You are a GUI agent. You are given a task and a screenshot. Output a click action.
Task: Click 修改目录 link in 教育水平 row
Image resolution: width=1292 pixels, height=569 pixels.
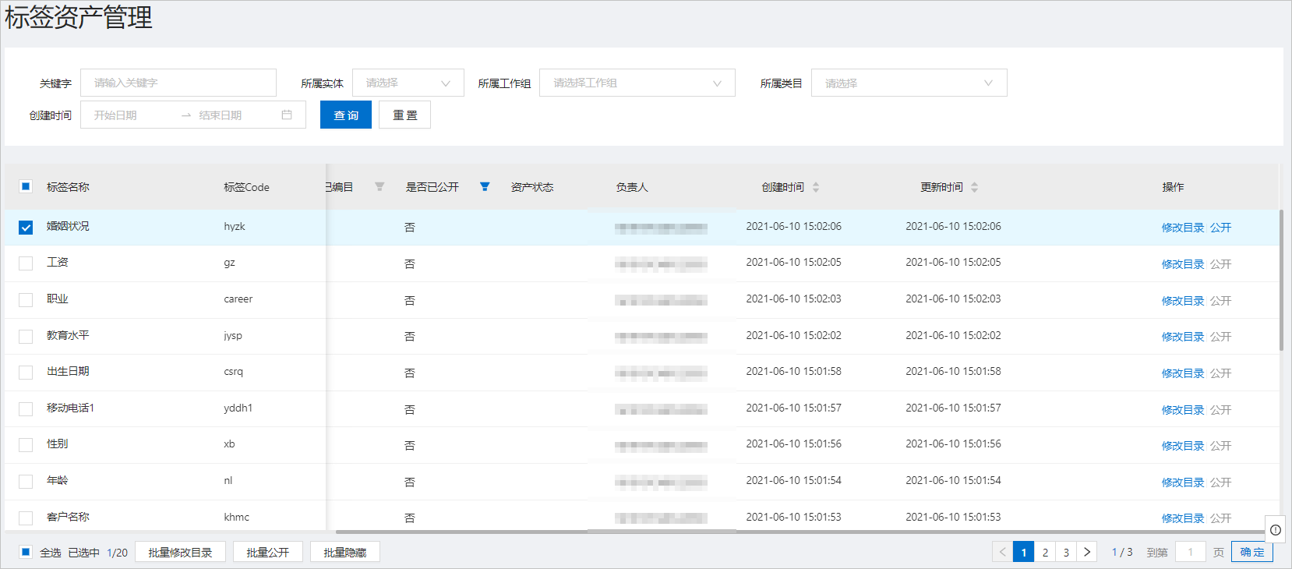pos(1183,337)
